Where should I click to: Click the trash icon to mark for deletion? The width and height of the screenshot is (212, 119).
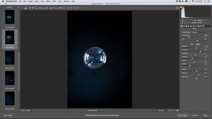pos(77,8)
